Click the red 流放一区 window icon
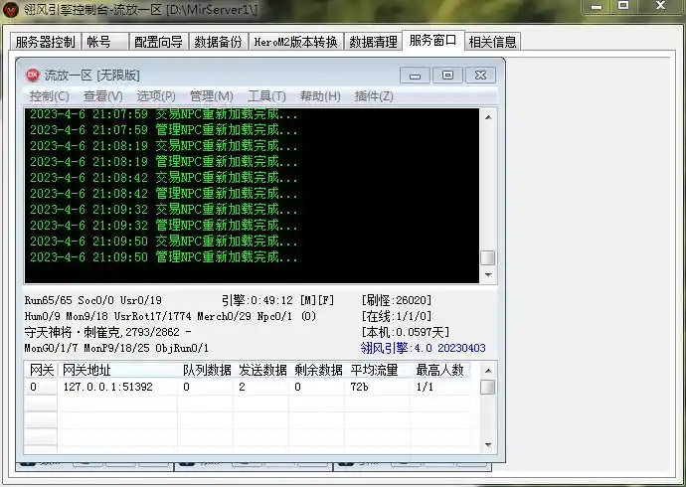This screenshot has height=487, width=686. (33, 75)
